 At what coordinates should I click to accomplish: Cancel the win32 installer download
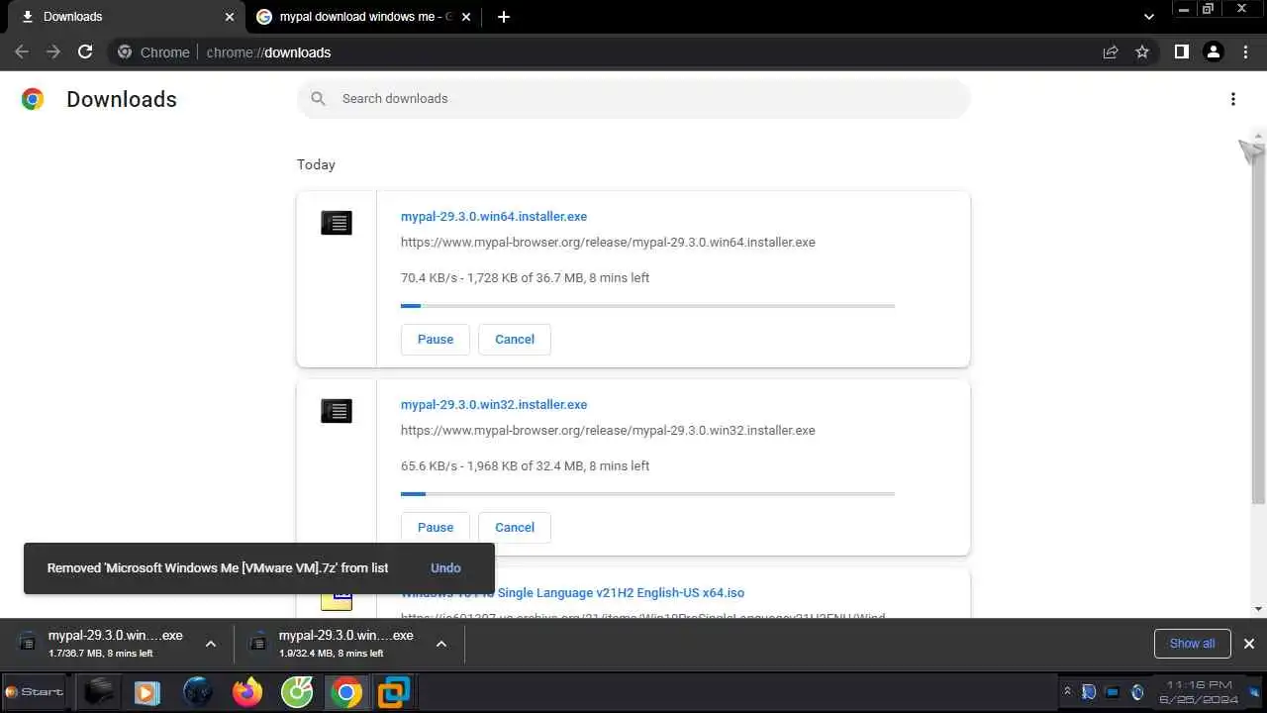pyautogui.click(x=515, y=527)
